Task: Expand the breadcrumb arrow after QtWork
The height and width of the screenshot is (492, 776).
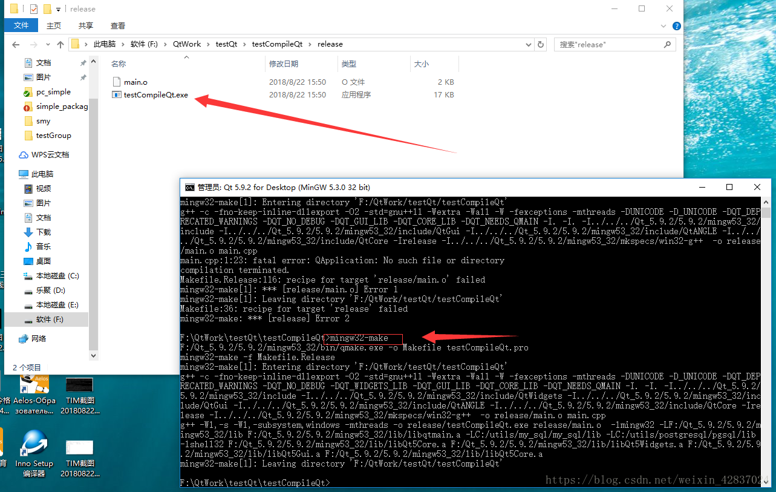Action: pos(208,44)
